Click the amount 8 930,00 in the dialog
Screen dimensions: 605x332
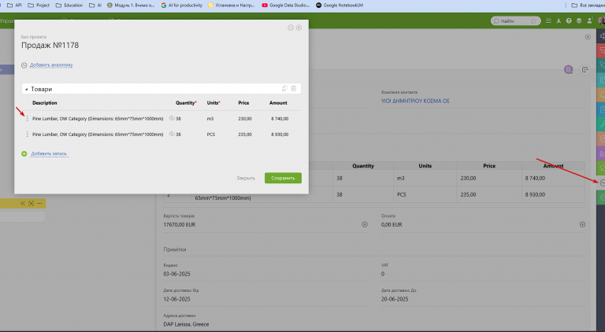(280, 135)
